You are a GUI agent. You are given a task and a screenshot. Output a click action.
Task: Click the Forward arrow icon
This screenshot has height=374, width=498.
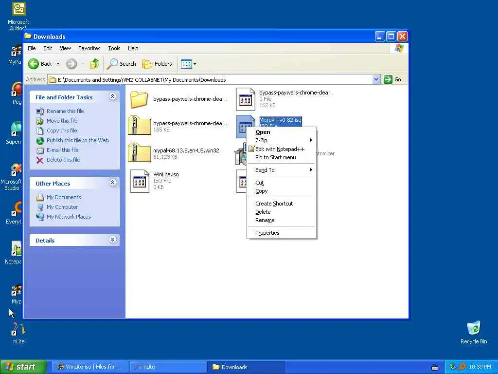click(71, 64)
